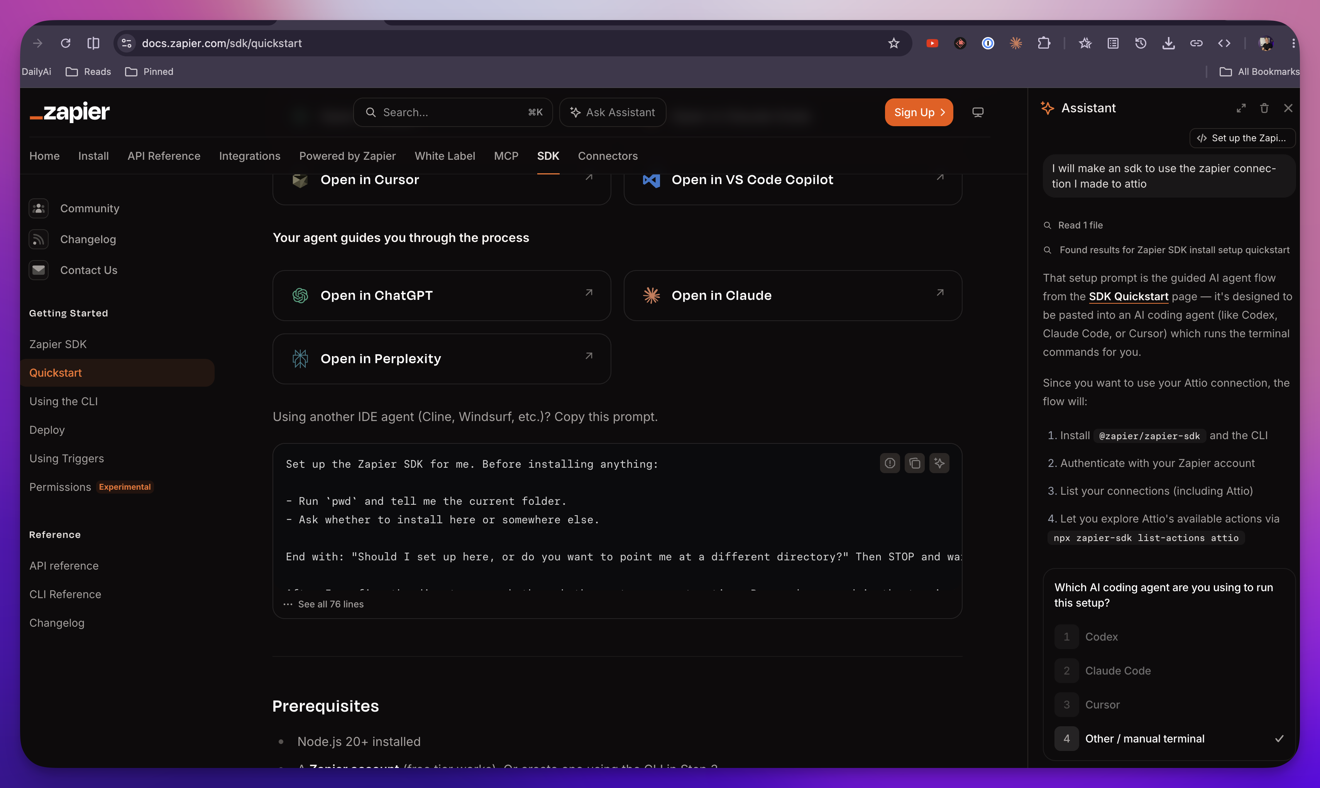Open the Set up the Zapi... context chip
Screen dimensions: 1320x788
point(1242,138)
